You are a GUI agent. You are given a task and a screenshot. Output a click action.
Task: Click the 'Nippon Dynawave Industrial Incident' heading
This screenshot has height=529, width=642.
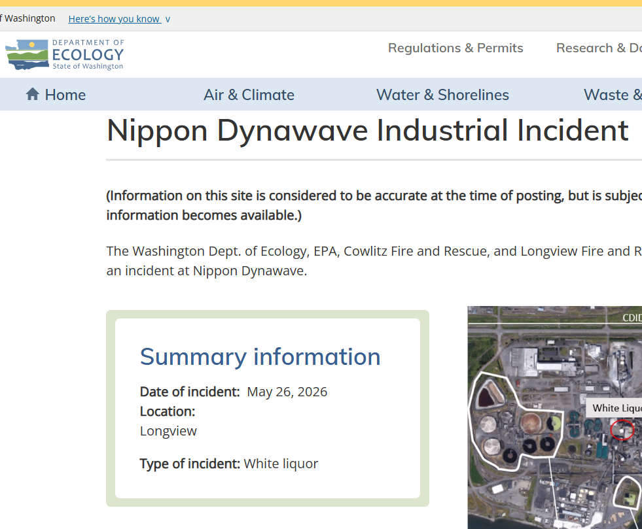pos(367,131)
